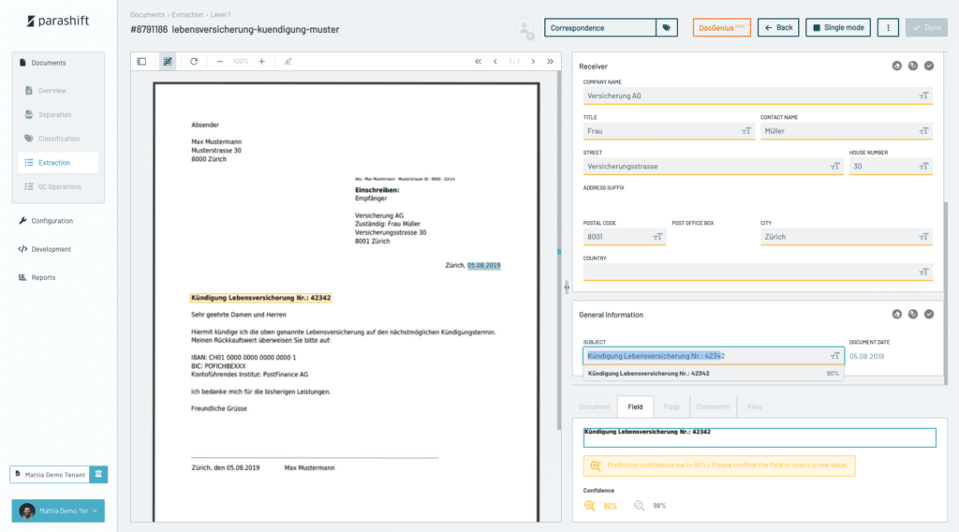
Task: Toggle the sidebar panel in document viewer
Action: pos(141,61)
